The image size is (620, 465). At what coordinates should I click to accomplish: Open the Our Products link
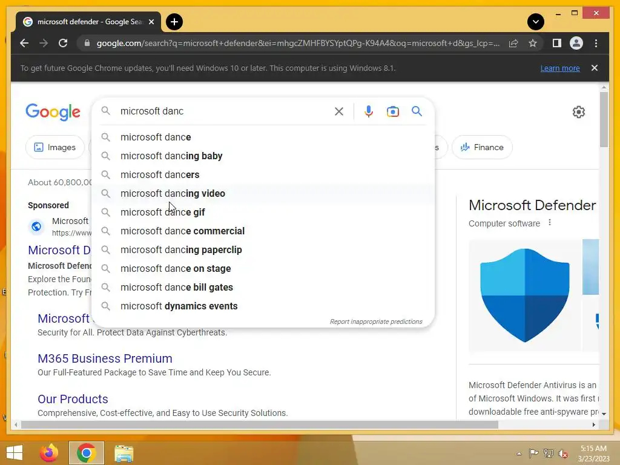coord(73,399)
